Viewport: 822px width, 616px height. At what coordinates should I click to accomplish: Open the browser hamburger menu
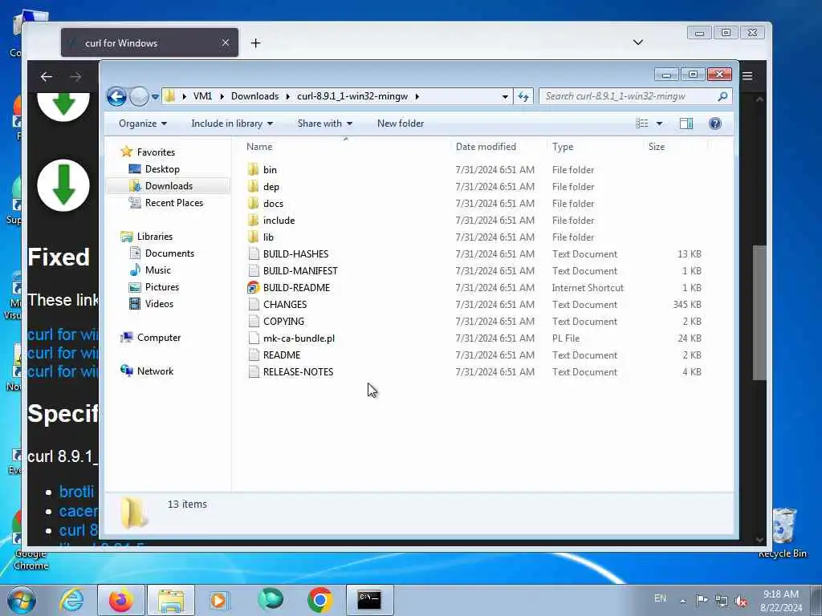pos(747,76)
